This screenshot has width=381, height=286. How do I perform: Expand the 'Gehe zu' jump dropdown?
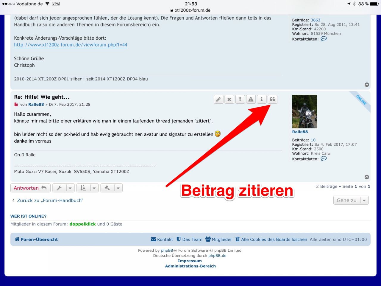[x=351, y=200]
